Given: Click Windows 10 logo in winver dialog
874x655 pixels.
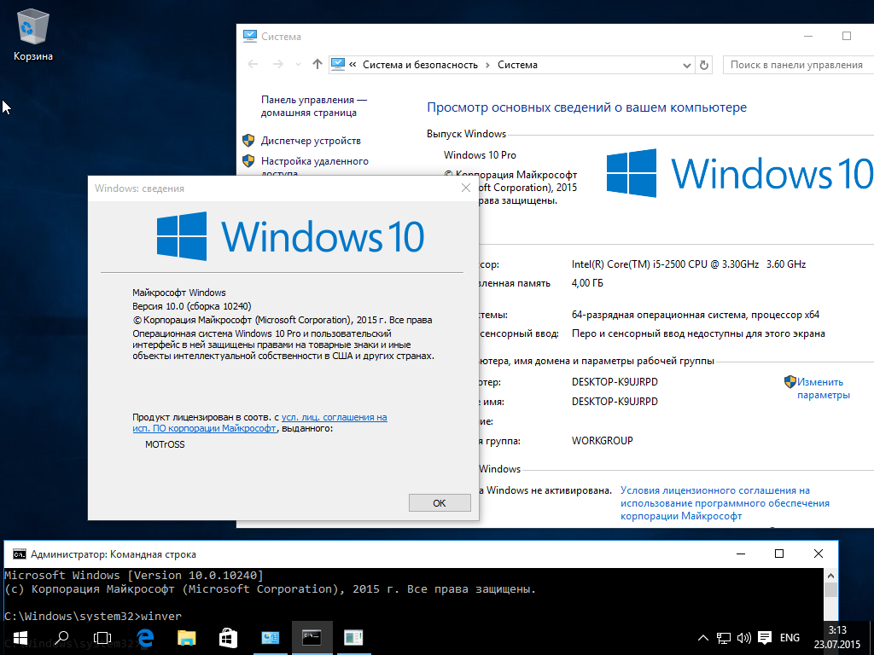Looking at the screenshot, I should (x=290, y=236).
